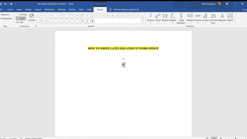This screenshot has height=139, width=247.
Task: Open Ink Equation tool
Action: [6, 19]
